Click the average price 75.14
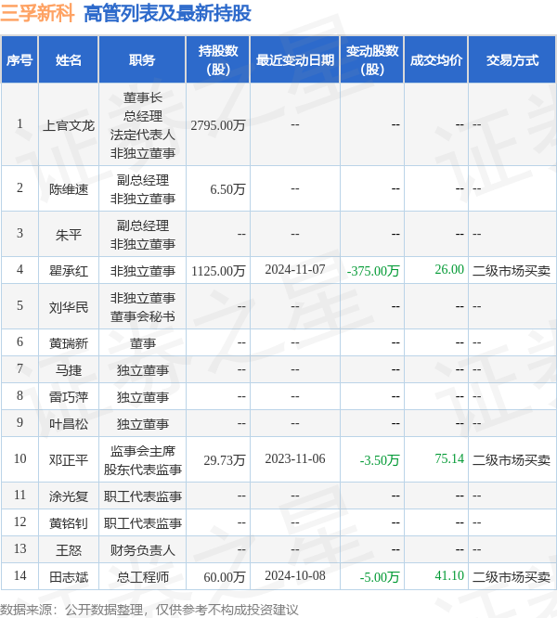 pyautogui.click(x=449, y=458)
